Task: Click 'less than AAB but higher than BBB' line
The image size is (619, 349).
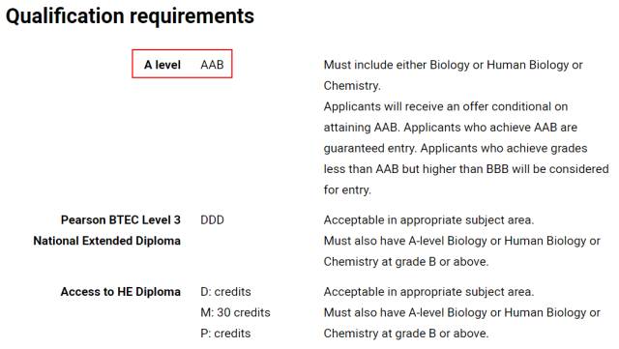Action: (466, 169)
